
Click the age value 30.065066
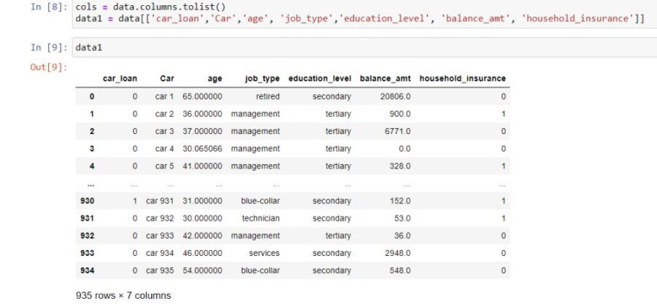click(202, 149)
